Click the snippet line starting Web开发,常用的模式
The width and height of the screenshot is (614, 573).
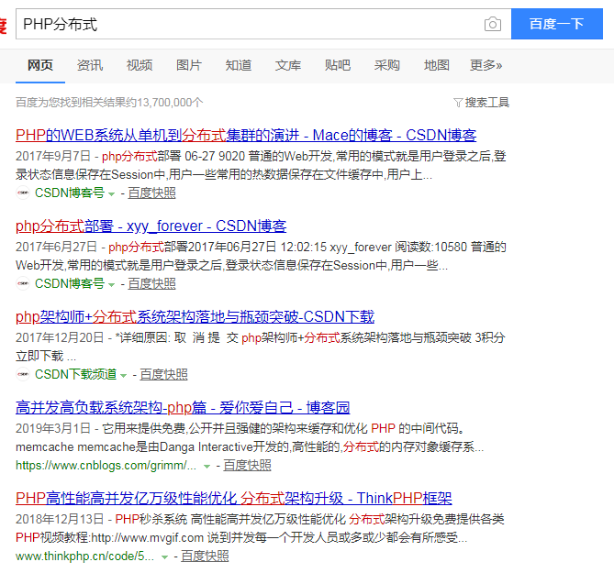pos(232,265)
